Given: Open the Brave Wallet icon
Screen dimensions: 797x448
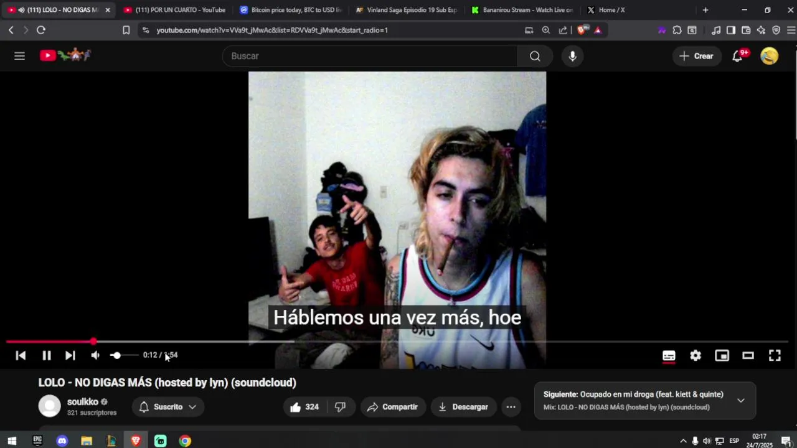Looking at the screenshot, I should point(746,30).
